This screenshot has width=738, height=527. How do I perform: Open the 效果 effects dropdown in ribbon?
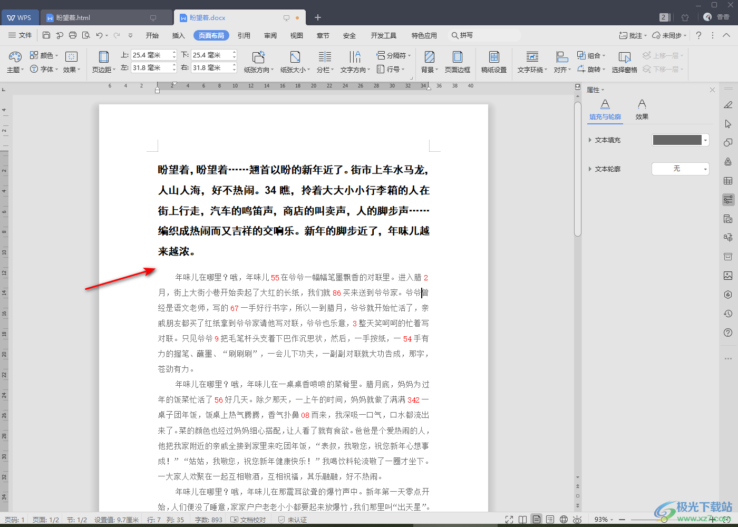point(71,62)
